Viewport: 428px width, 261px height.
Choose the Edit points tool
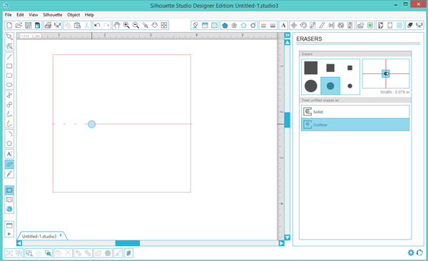point(9,46)
